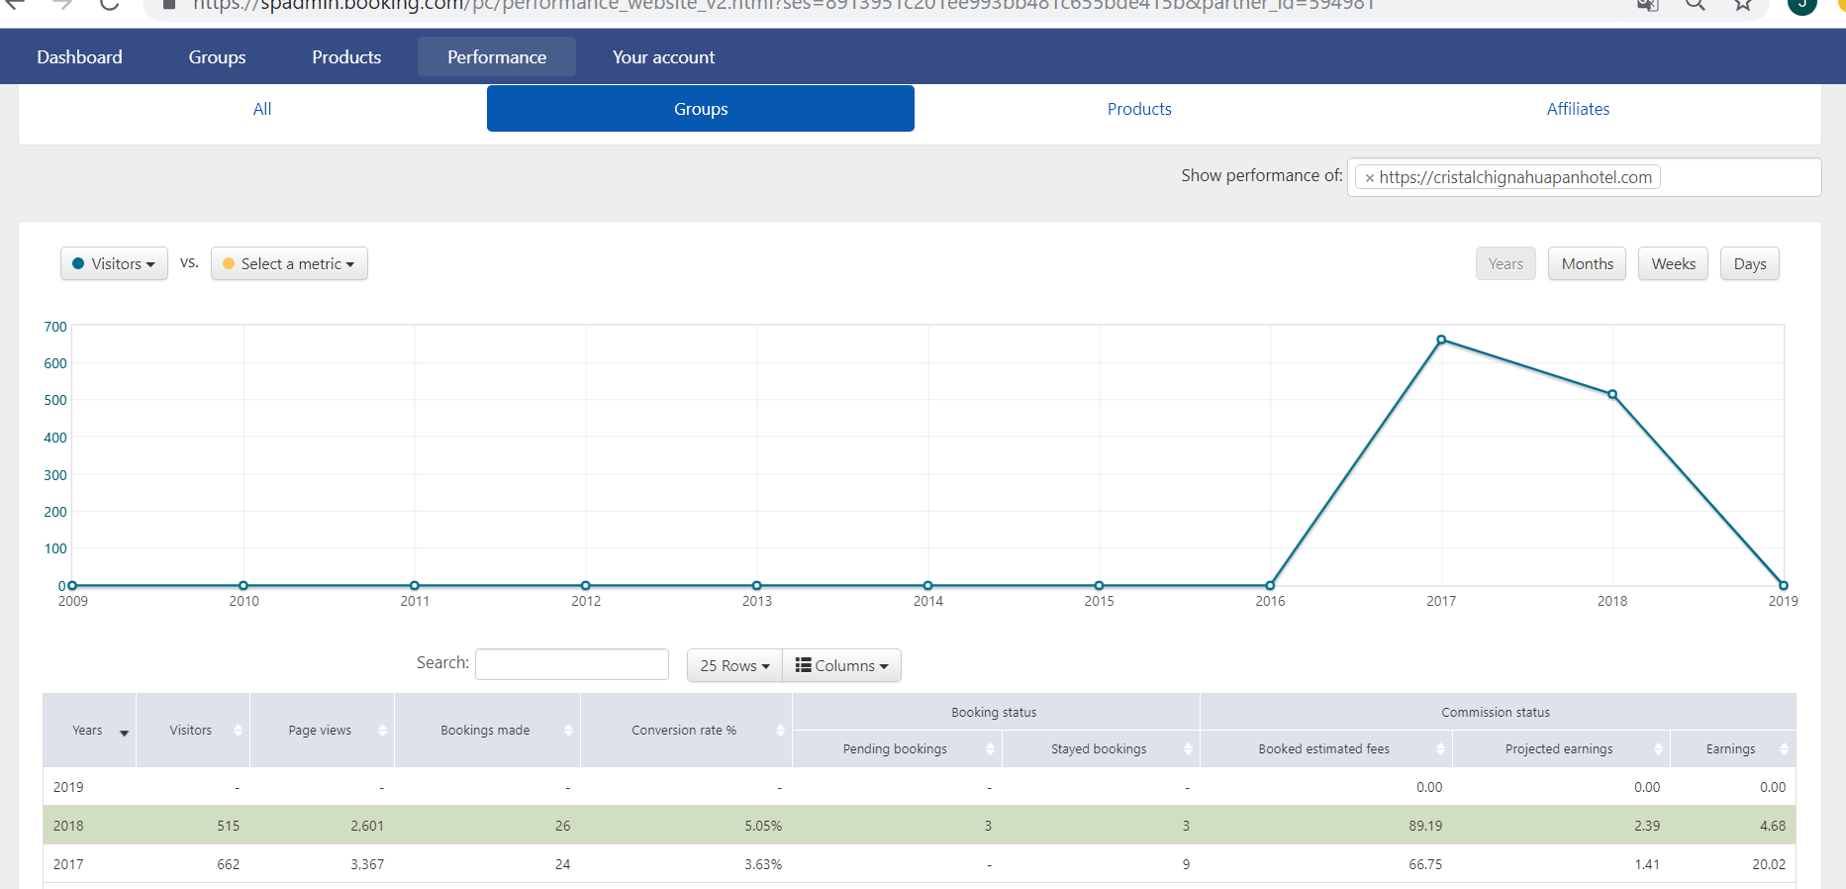Click page views value 2,601

point(367,826)
